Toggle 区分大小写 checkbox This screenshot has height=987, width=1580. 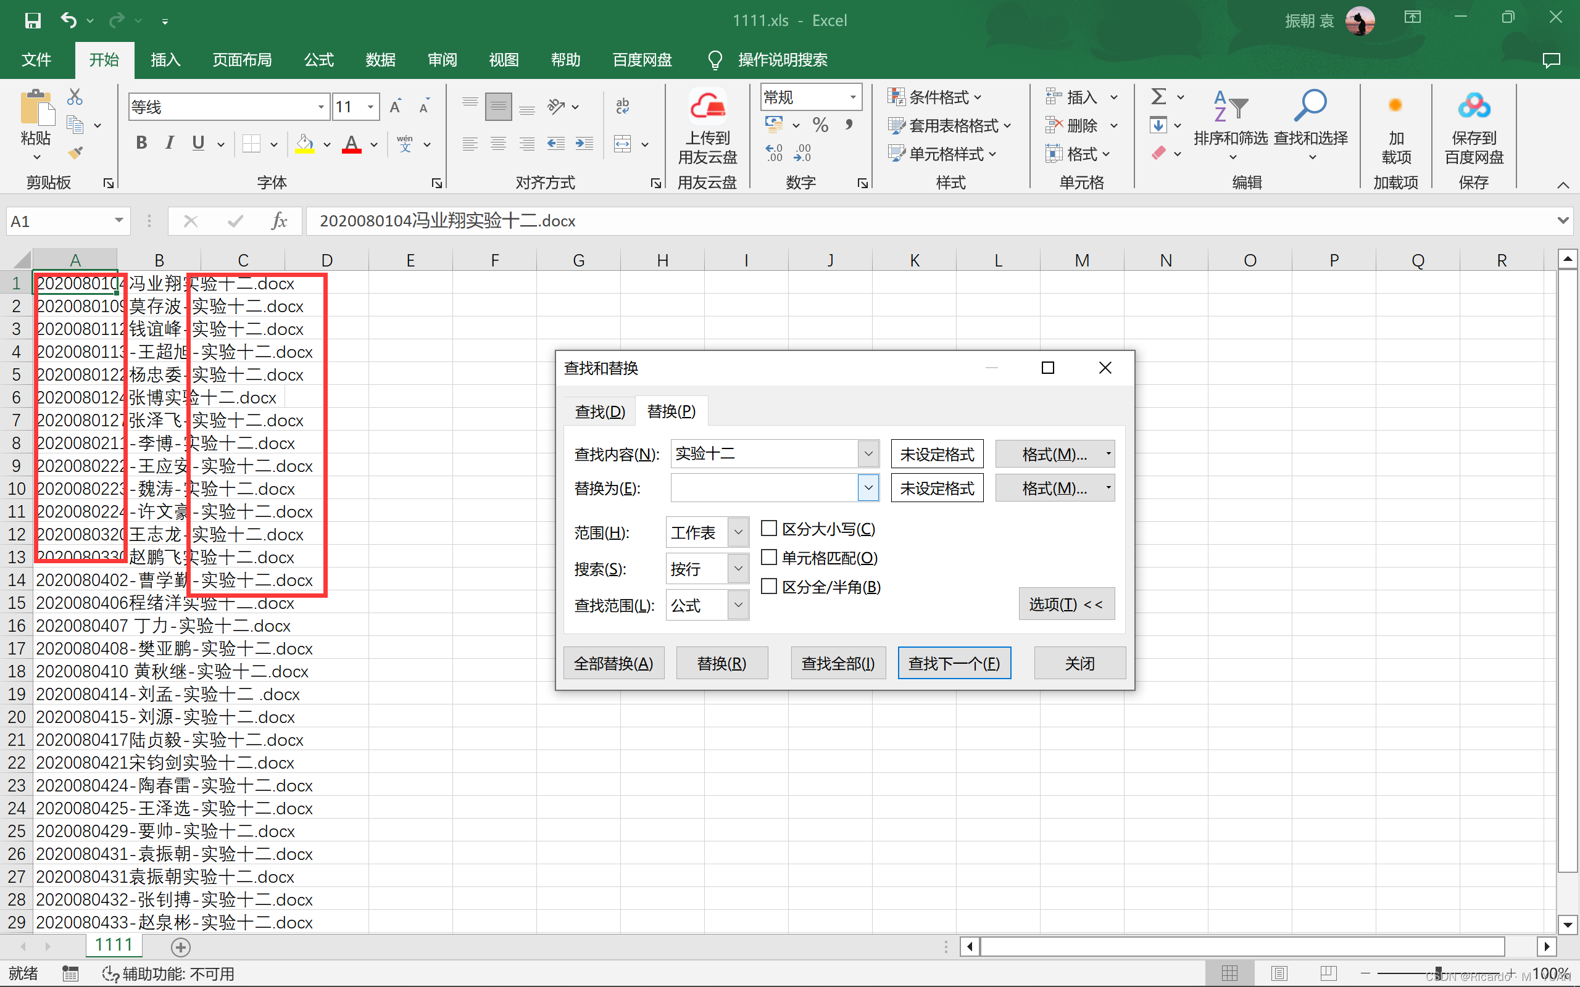pos(769,527)
